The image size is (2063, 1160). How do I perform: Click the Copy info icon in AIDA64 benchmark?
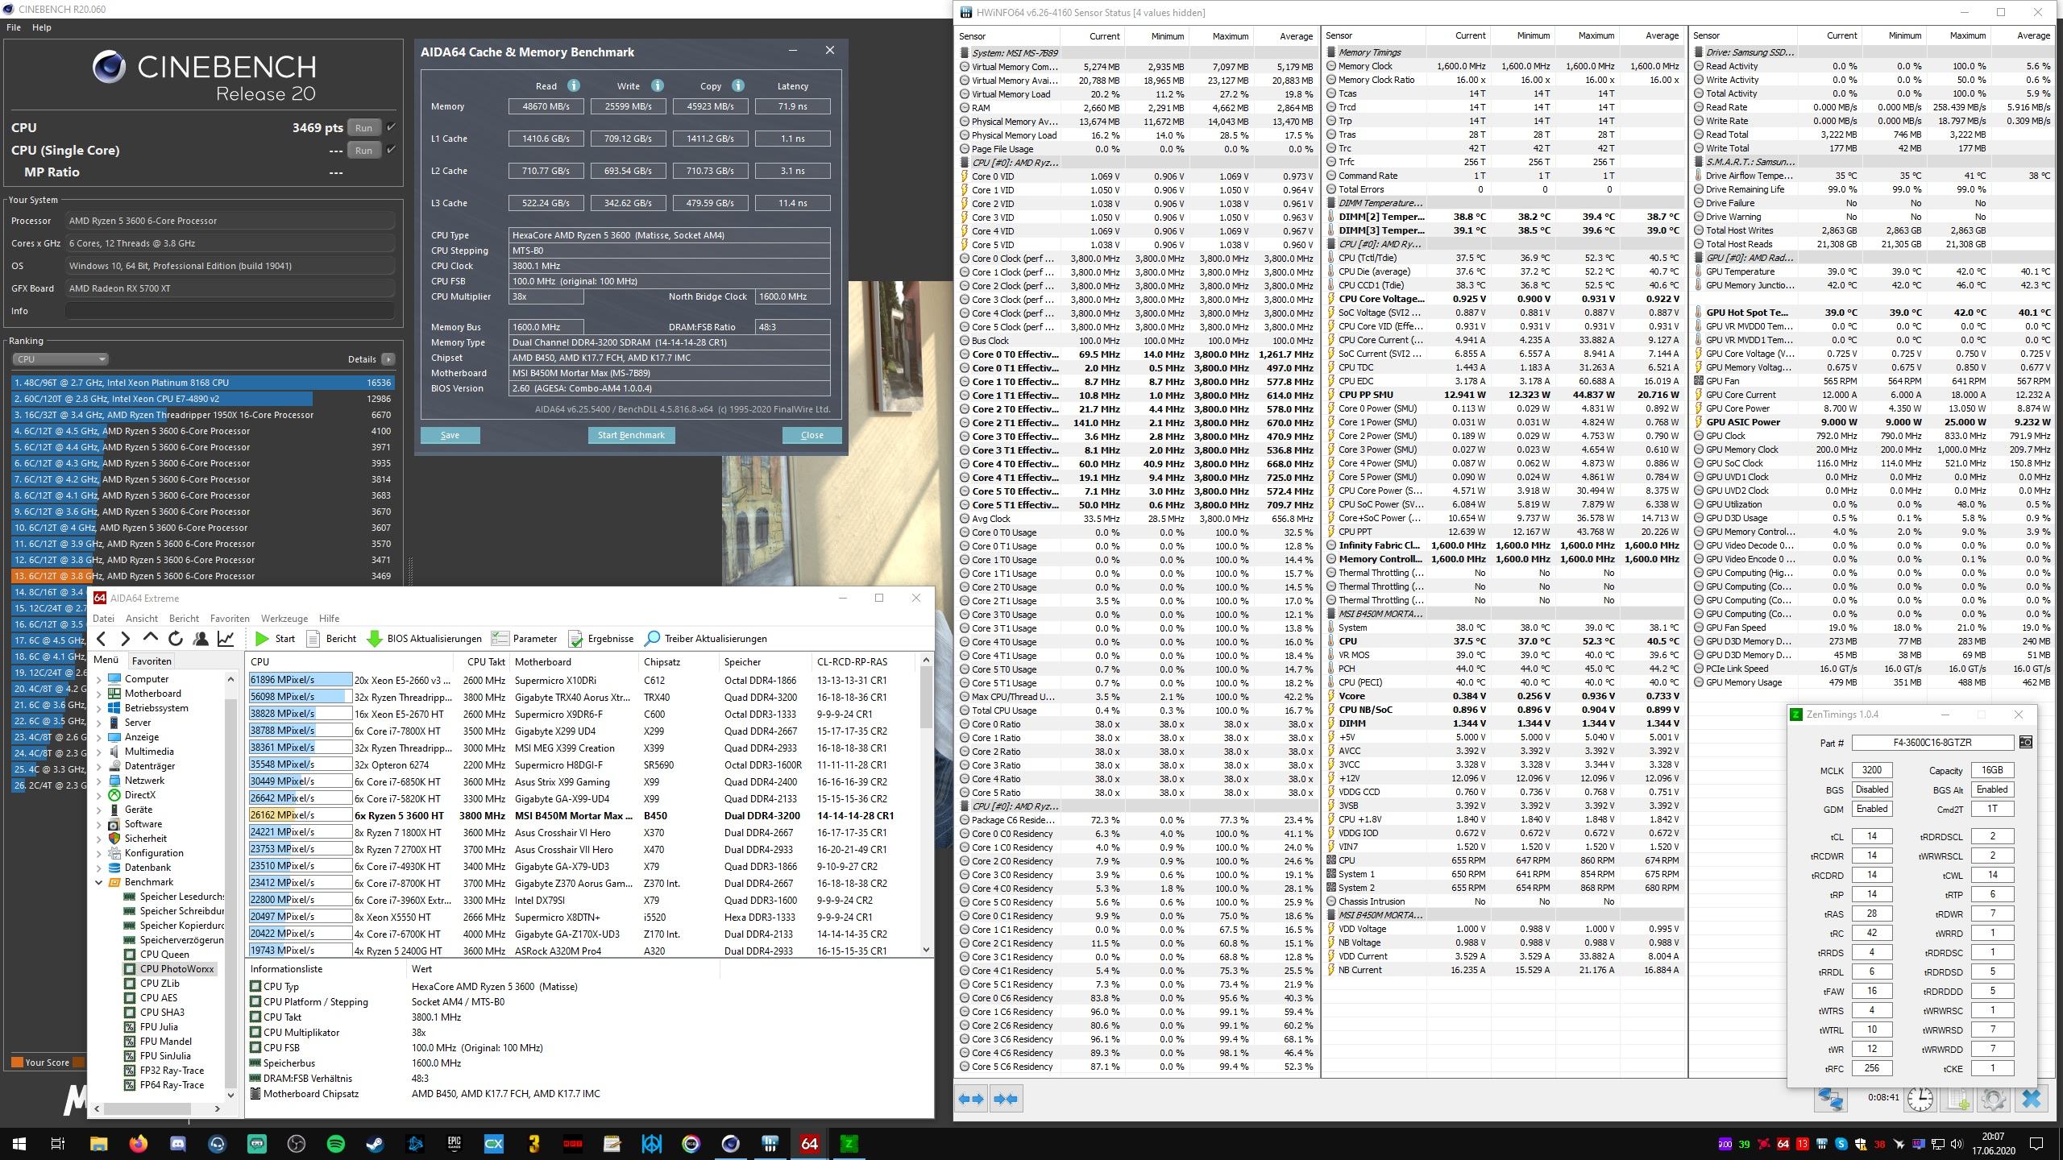[737, 85]
